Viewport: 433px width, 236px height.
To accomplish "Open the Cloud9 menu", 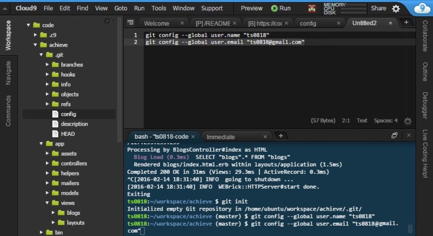I will 26,8.
